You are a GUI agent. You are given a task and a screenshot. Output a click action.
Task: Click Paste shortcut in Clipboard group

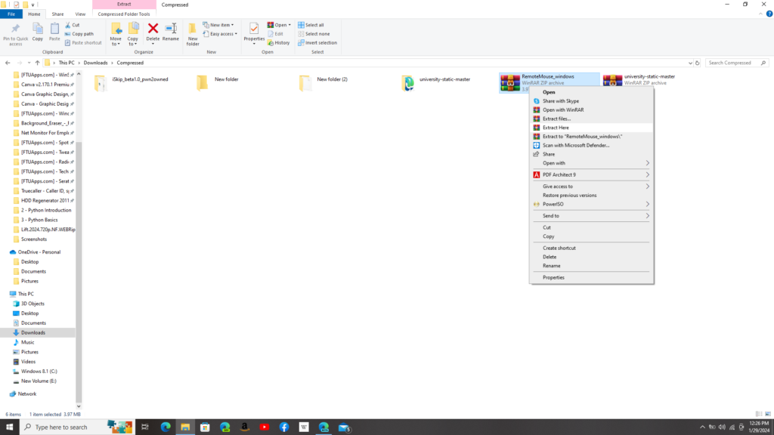click(x=83, y=43)
